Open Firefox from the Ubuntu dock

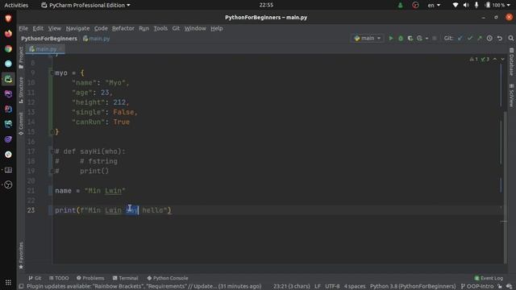pyautogui.click(x=8, y=34)
